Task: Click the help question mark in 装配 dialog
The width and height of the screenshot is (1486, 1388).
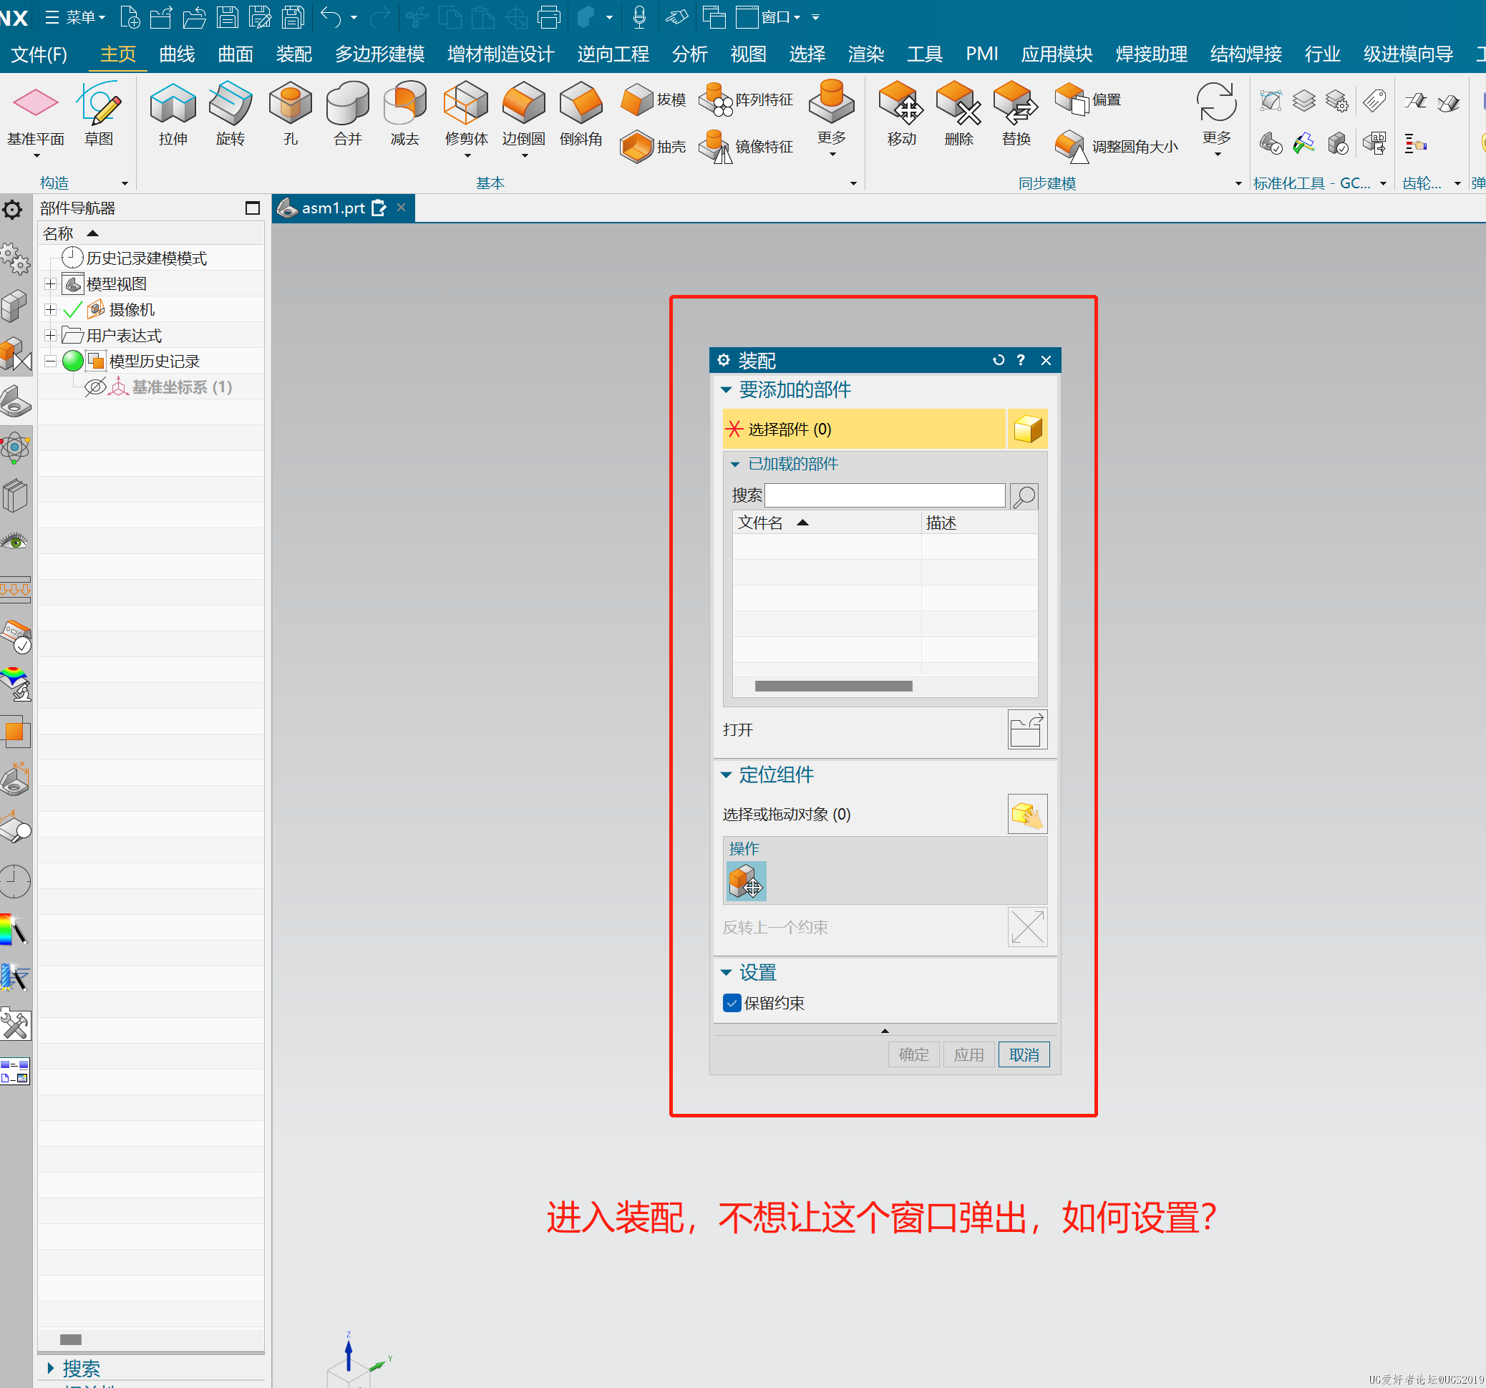Action: pyautogui.click(x=1020, y=360)
